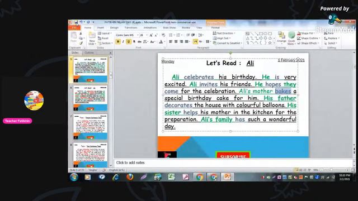Click the Windows Start orb
Image resolution: width=358 pixels, height=201 pixels.
click(x=74, y=177)
